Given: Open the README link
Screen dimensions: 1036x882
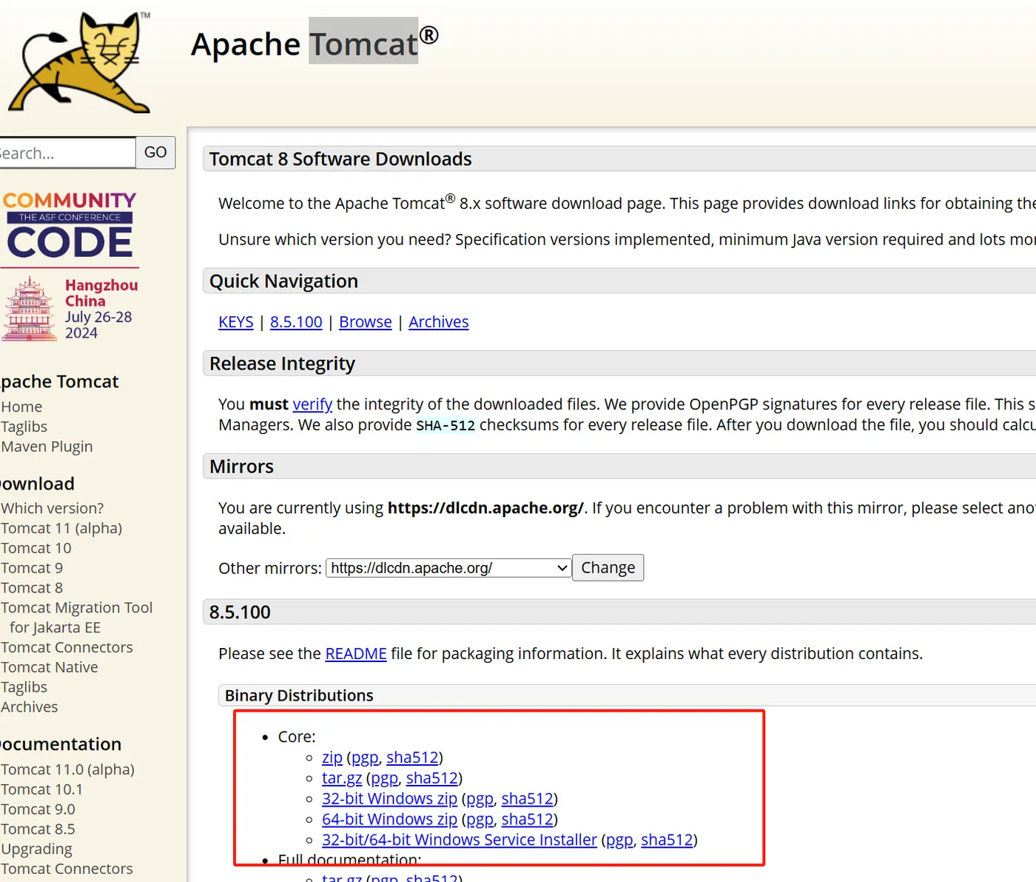Looking at the screenshot, I should (356, 654).
